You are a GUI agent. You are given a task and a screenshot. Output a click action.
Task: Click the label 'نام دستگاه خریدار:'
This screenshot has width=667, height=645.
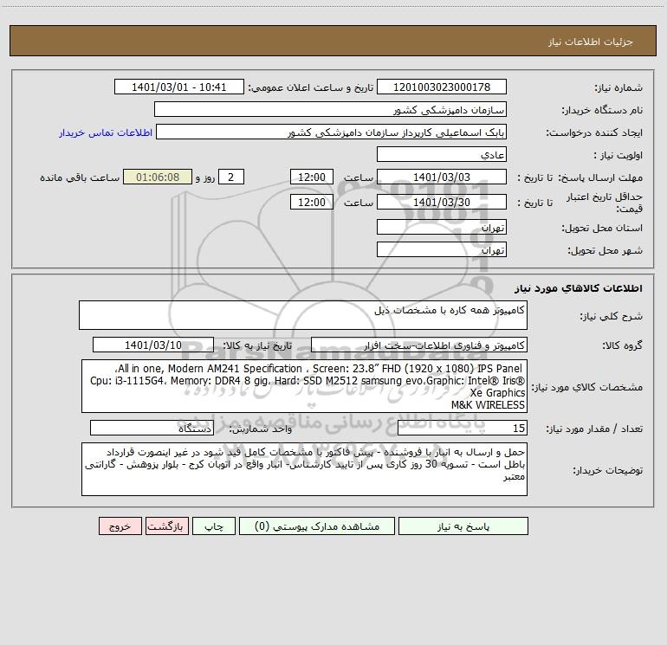[x=602, y=111]
